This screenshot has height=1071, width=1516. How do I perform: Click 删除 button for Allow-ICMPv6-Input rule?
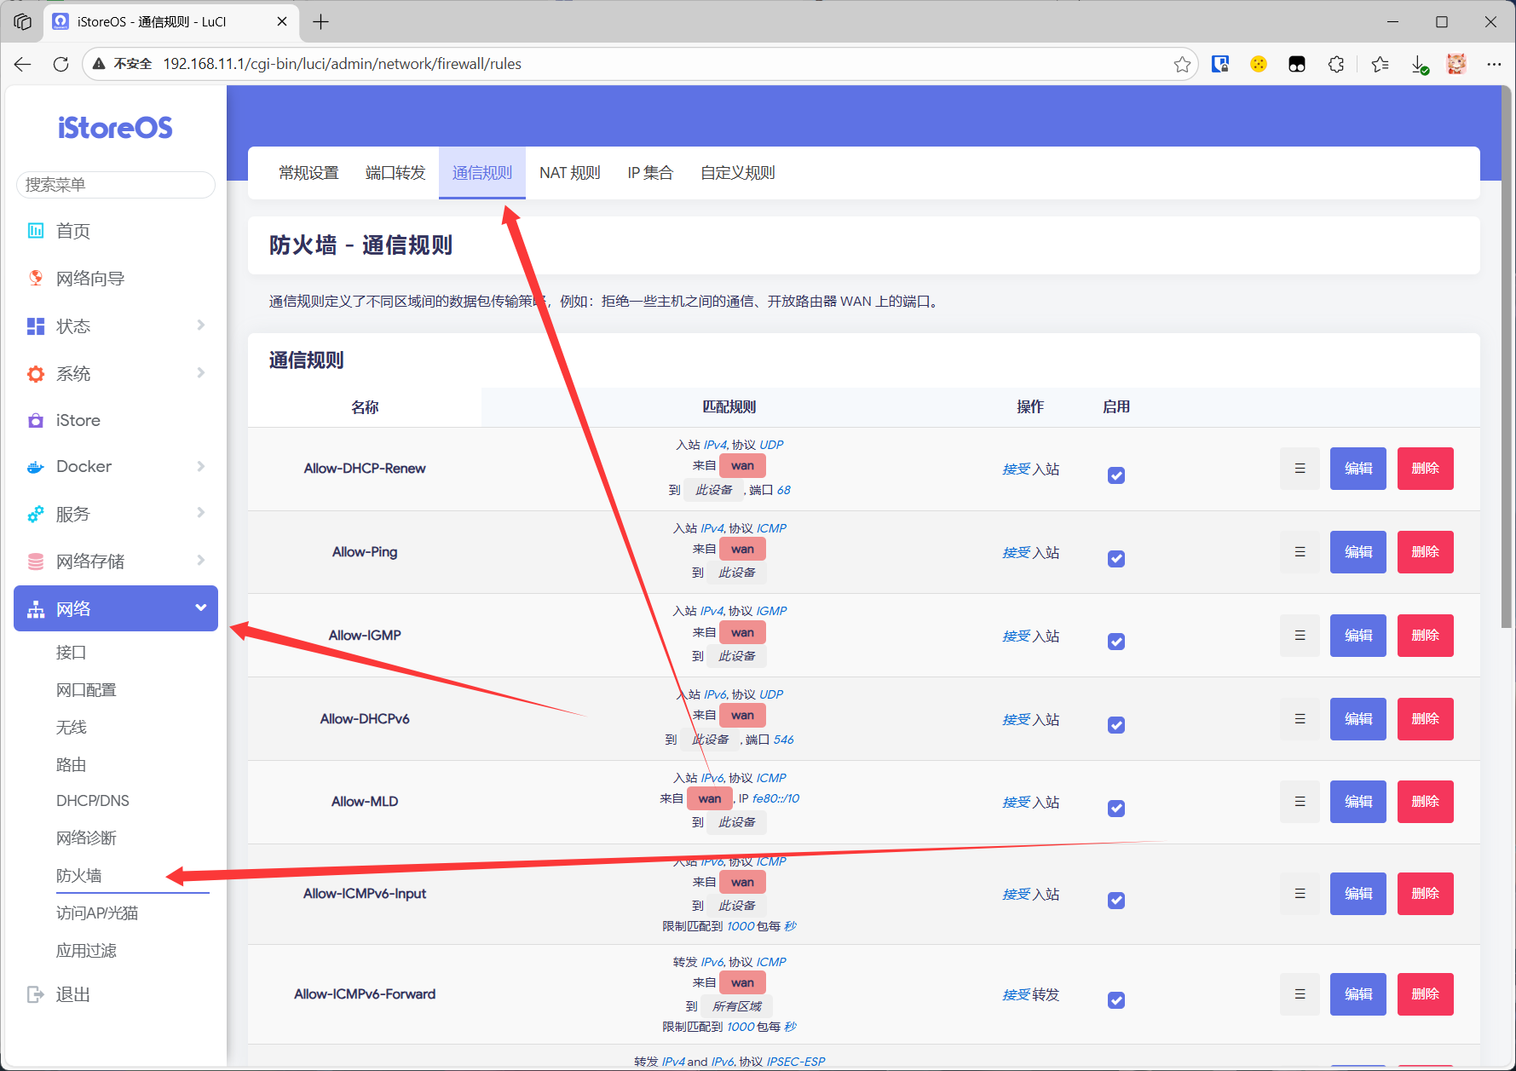pos(1425,894)
